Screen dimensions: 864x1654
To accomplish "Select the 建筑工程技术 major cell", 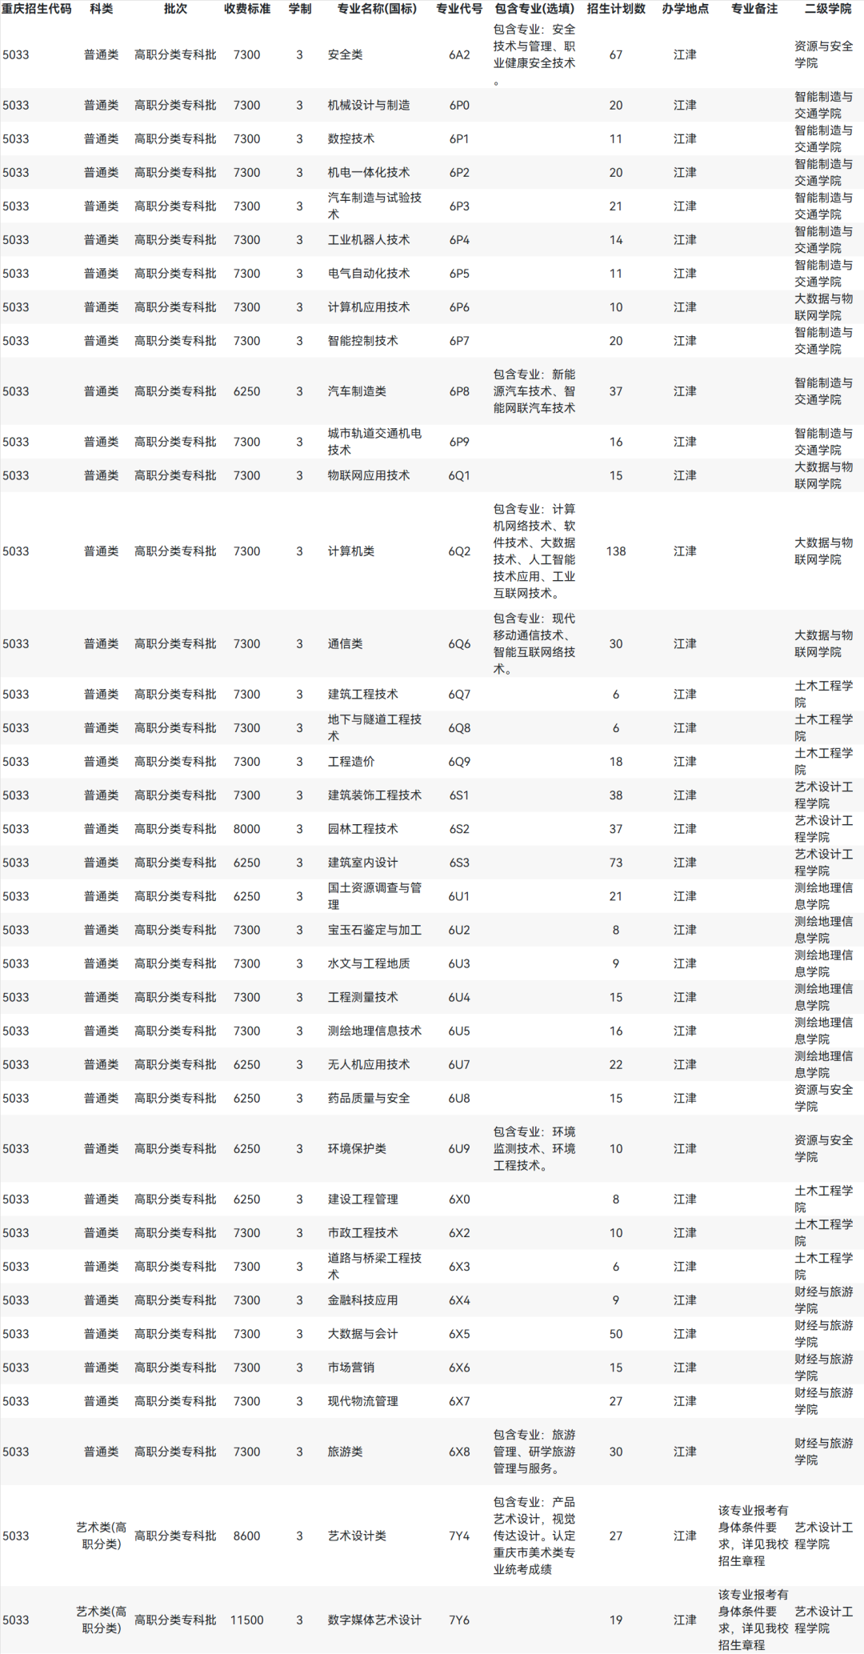I will point(363,695).
